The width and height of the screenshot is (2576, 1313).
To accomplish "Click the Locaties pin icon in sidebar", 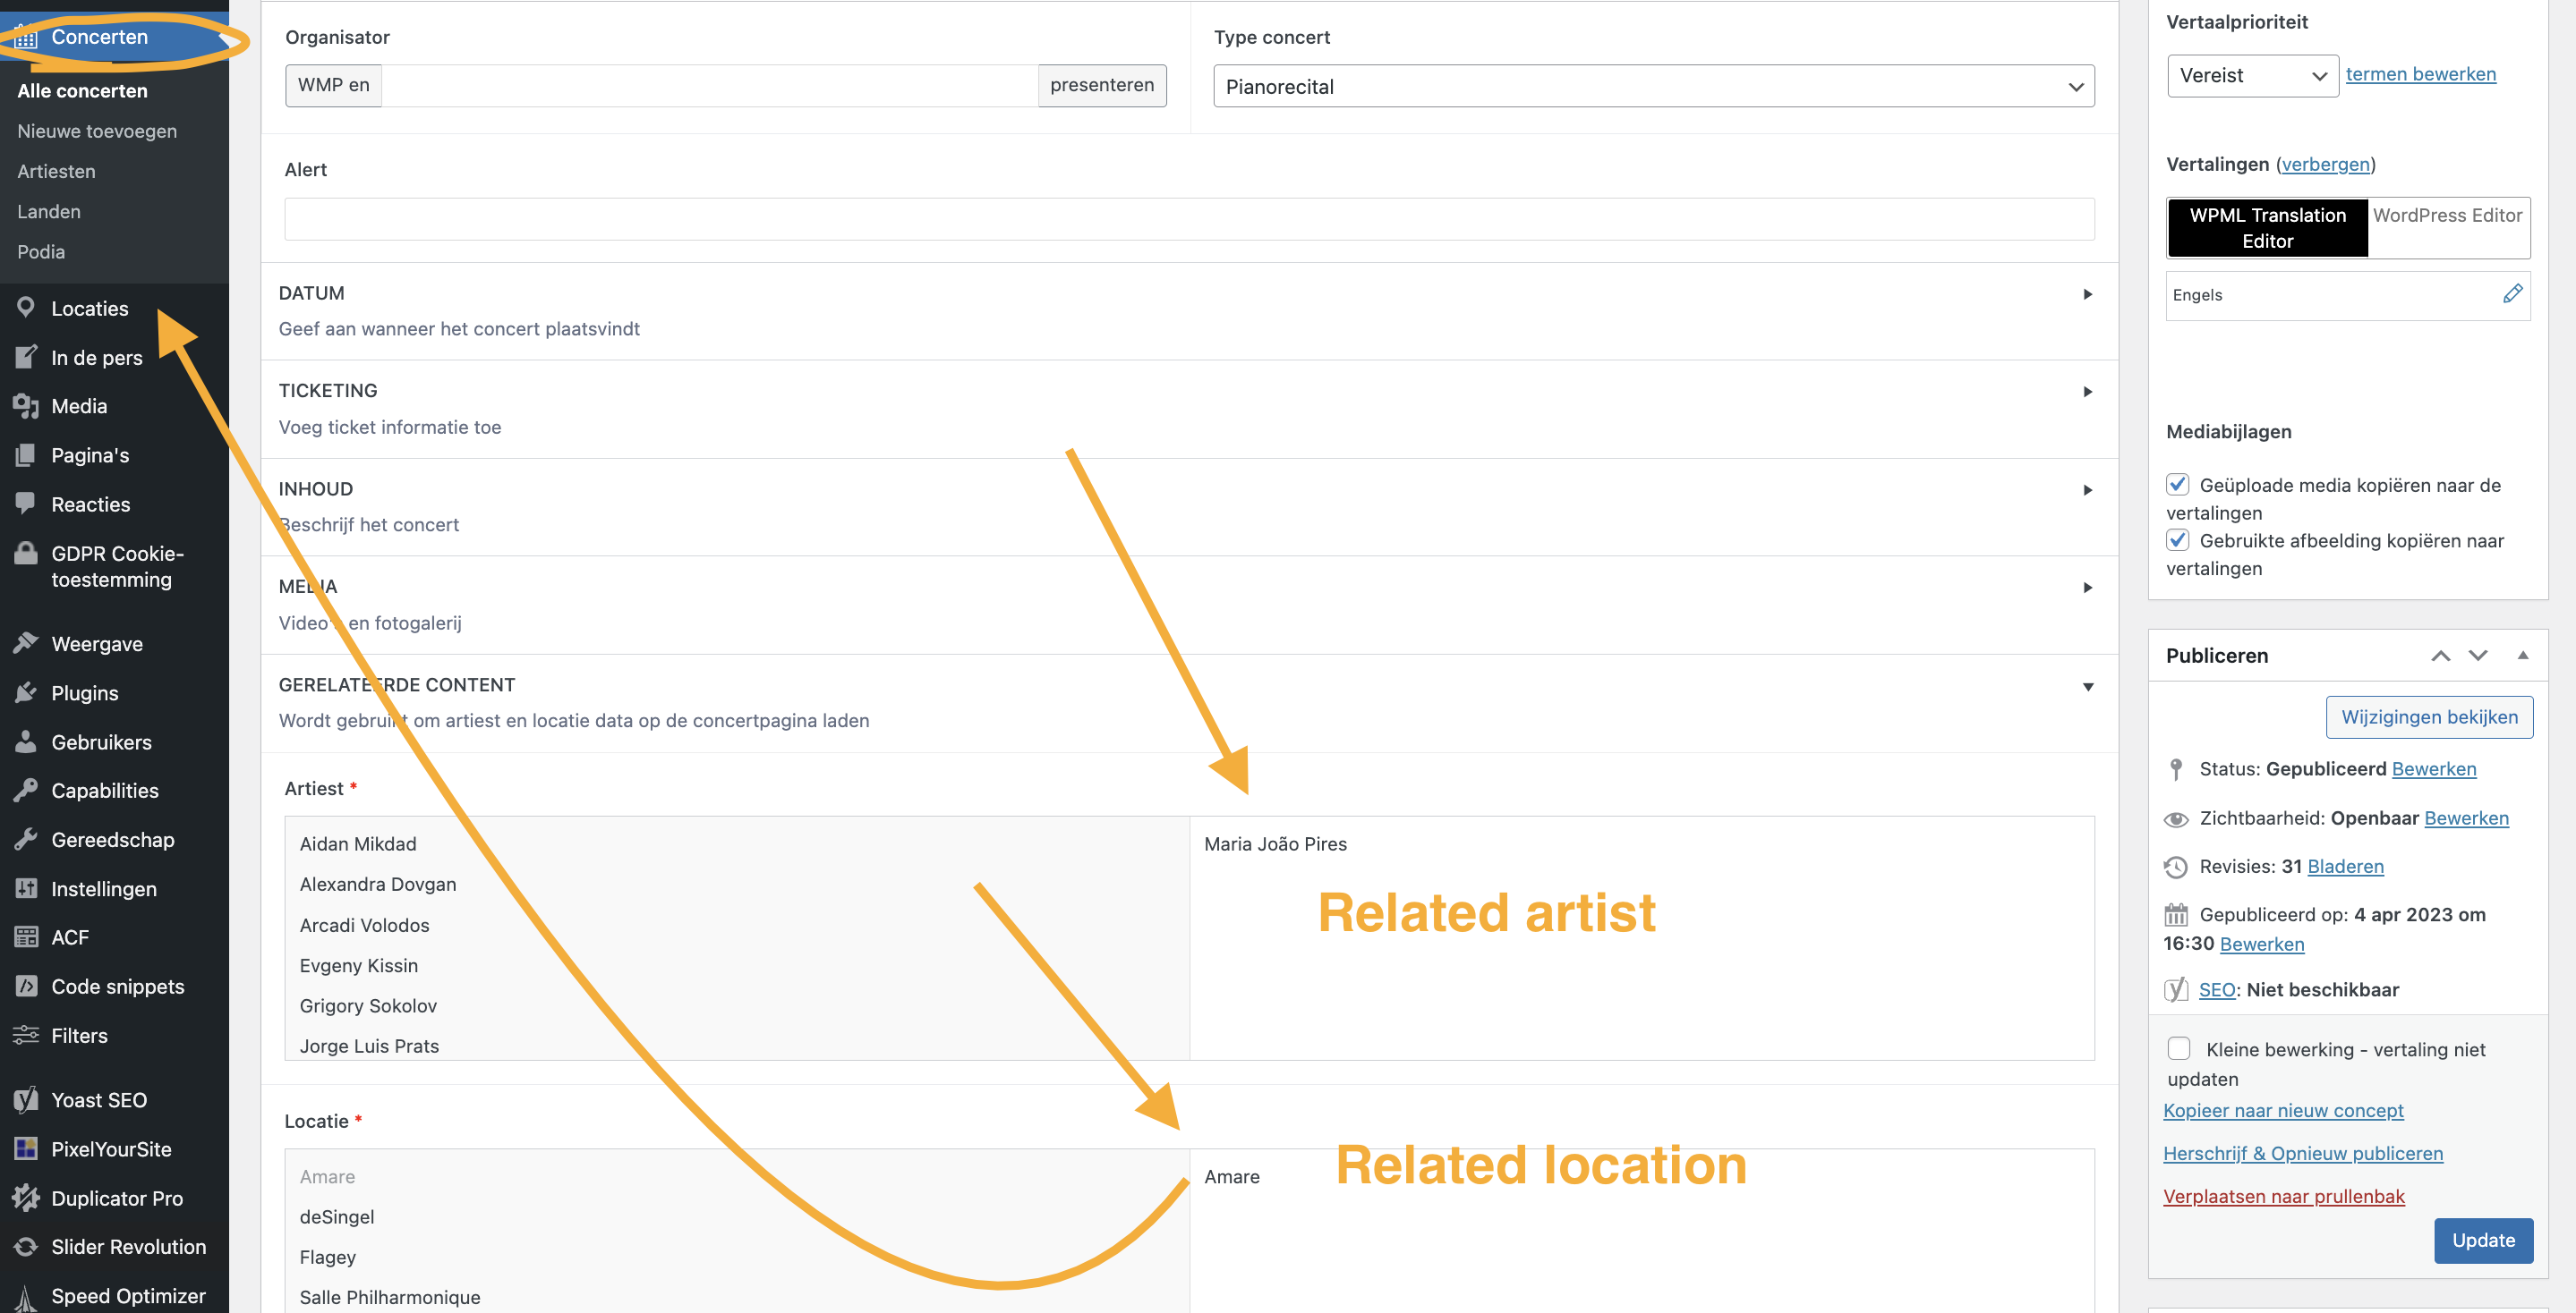I will pyautogui.click(x=26, y=308).
